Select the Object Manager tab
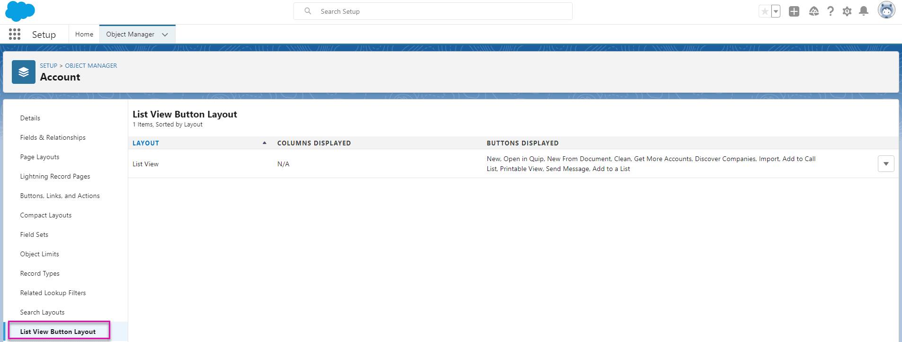902x342 pixels. tap(130, 34)
